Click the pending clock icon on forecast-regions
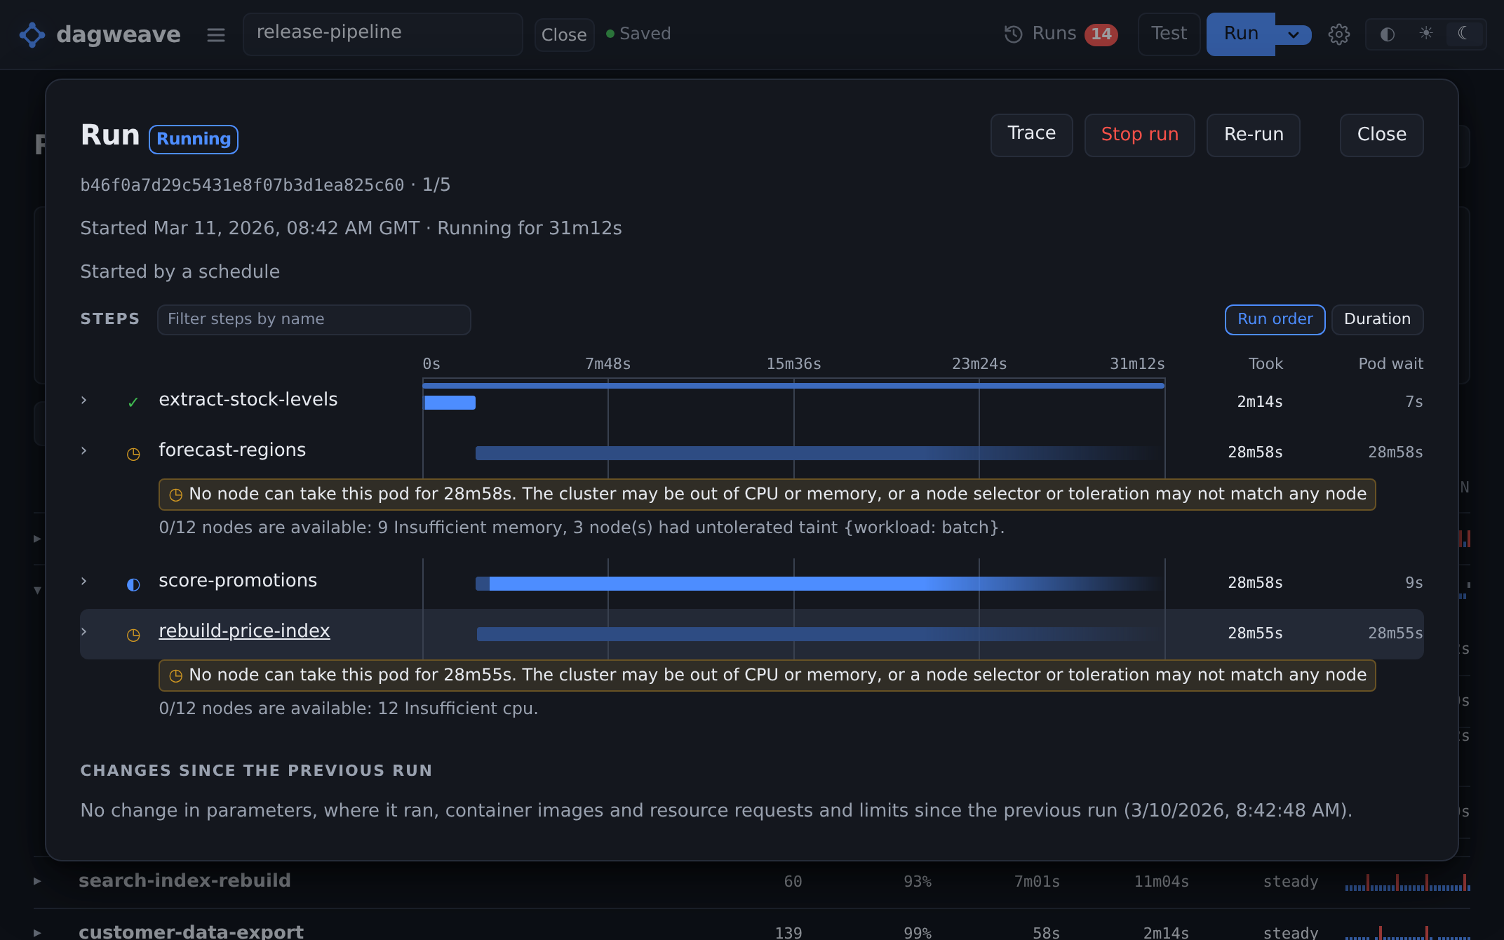 133,454
